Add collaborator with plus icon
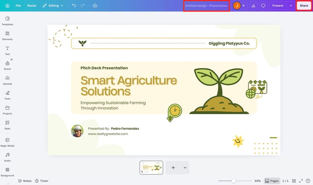Image resolution: width=313 pixels, height=185 pixels. click(243, 6)
